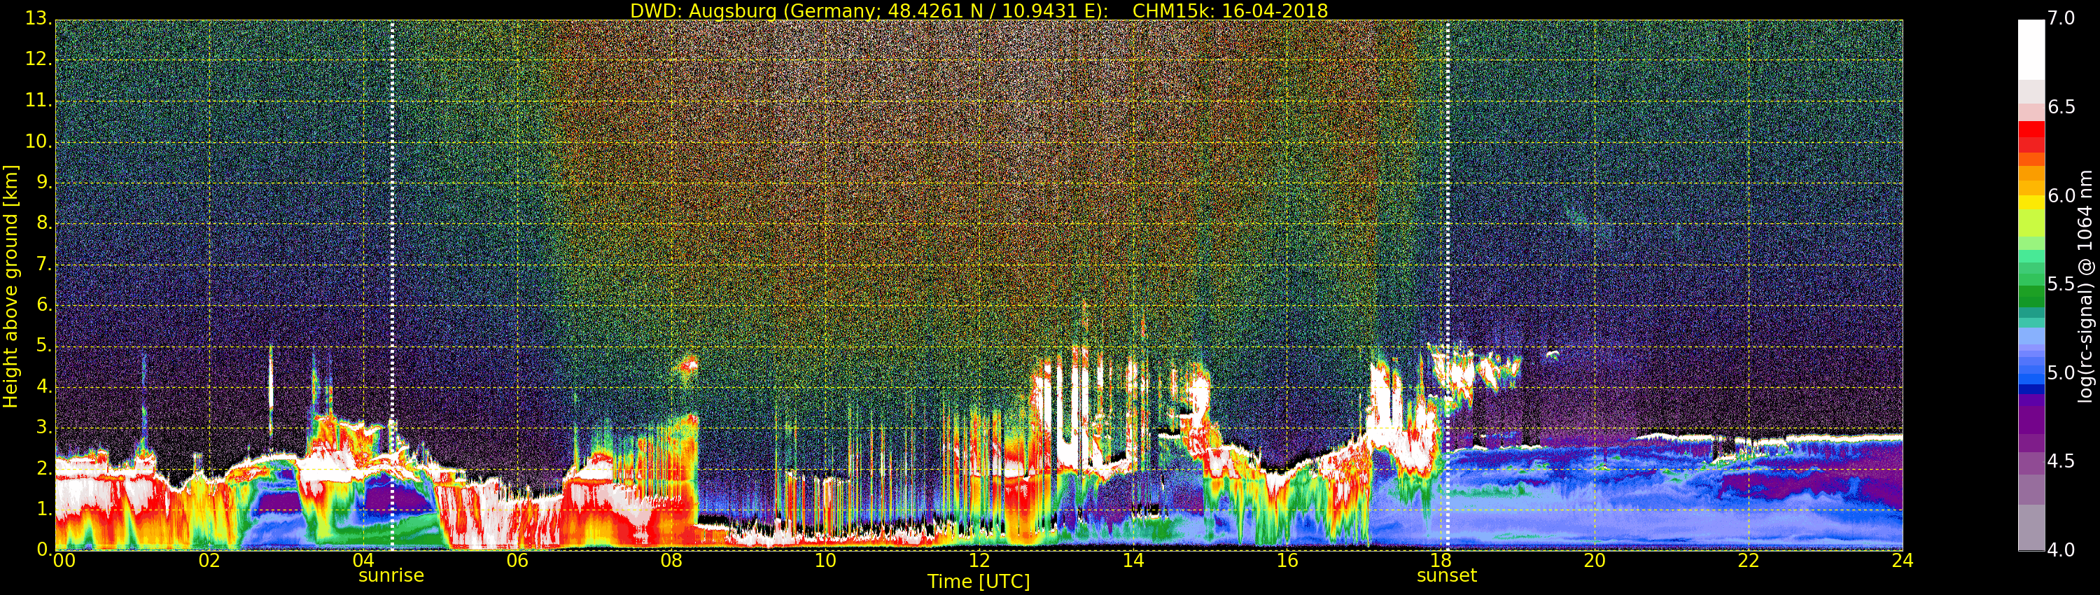Image resolution: width=2100 pixels, height=595 pixels.
Task: Click the 'log(rc-signal) @ 1064 nm' colorbar label
Action: tap(2085, 286)
